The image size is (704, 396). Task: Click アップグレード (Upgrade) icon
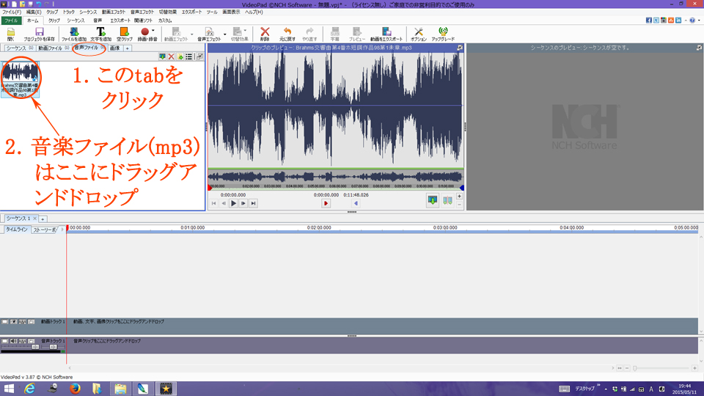(443, 32)
